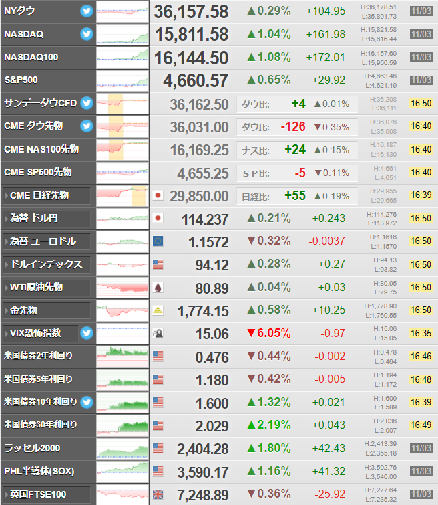Expand the ドルインデックス row
Image resolution: width=438 pixels, height=505 pixels.
(47, 264)
